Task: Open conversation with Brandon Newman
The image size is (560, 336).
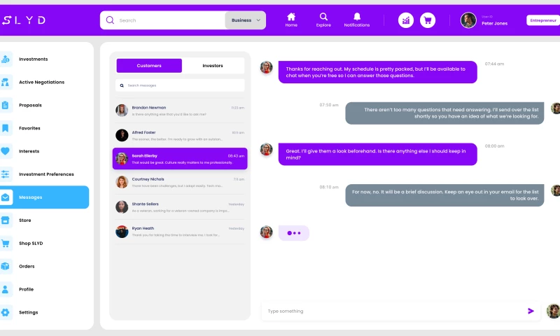Action: (180, 111)
